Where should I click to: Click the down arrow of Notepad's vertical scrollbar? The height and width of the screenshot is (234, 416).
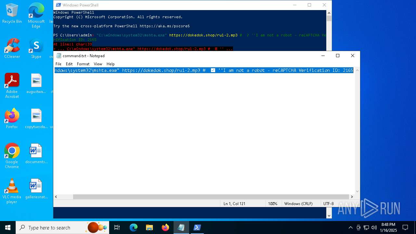point(357,191)
